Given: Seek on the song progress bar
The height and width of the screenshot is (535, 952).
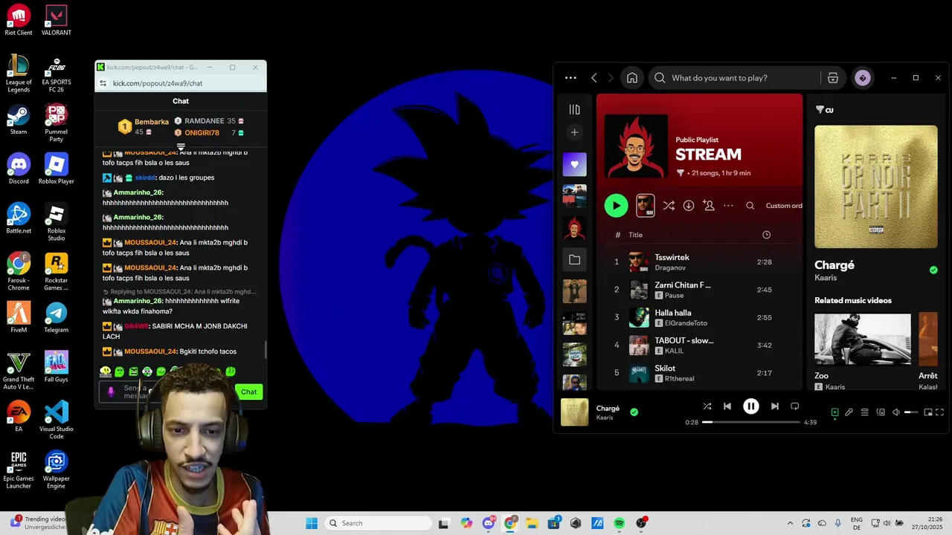Looking at the screenshot, I should tap(751, 422).
